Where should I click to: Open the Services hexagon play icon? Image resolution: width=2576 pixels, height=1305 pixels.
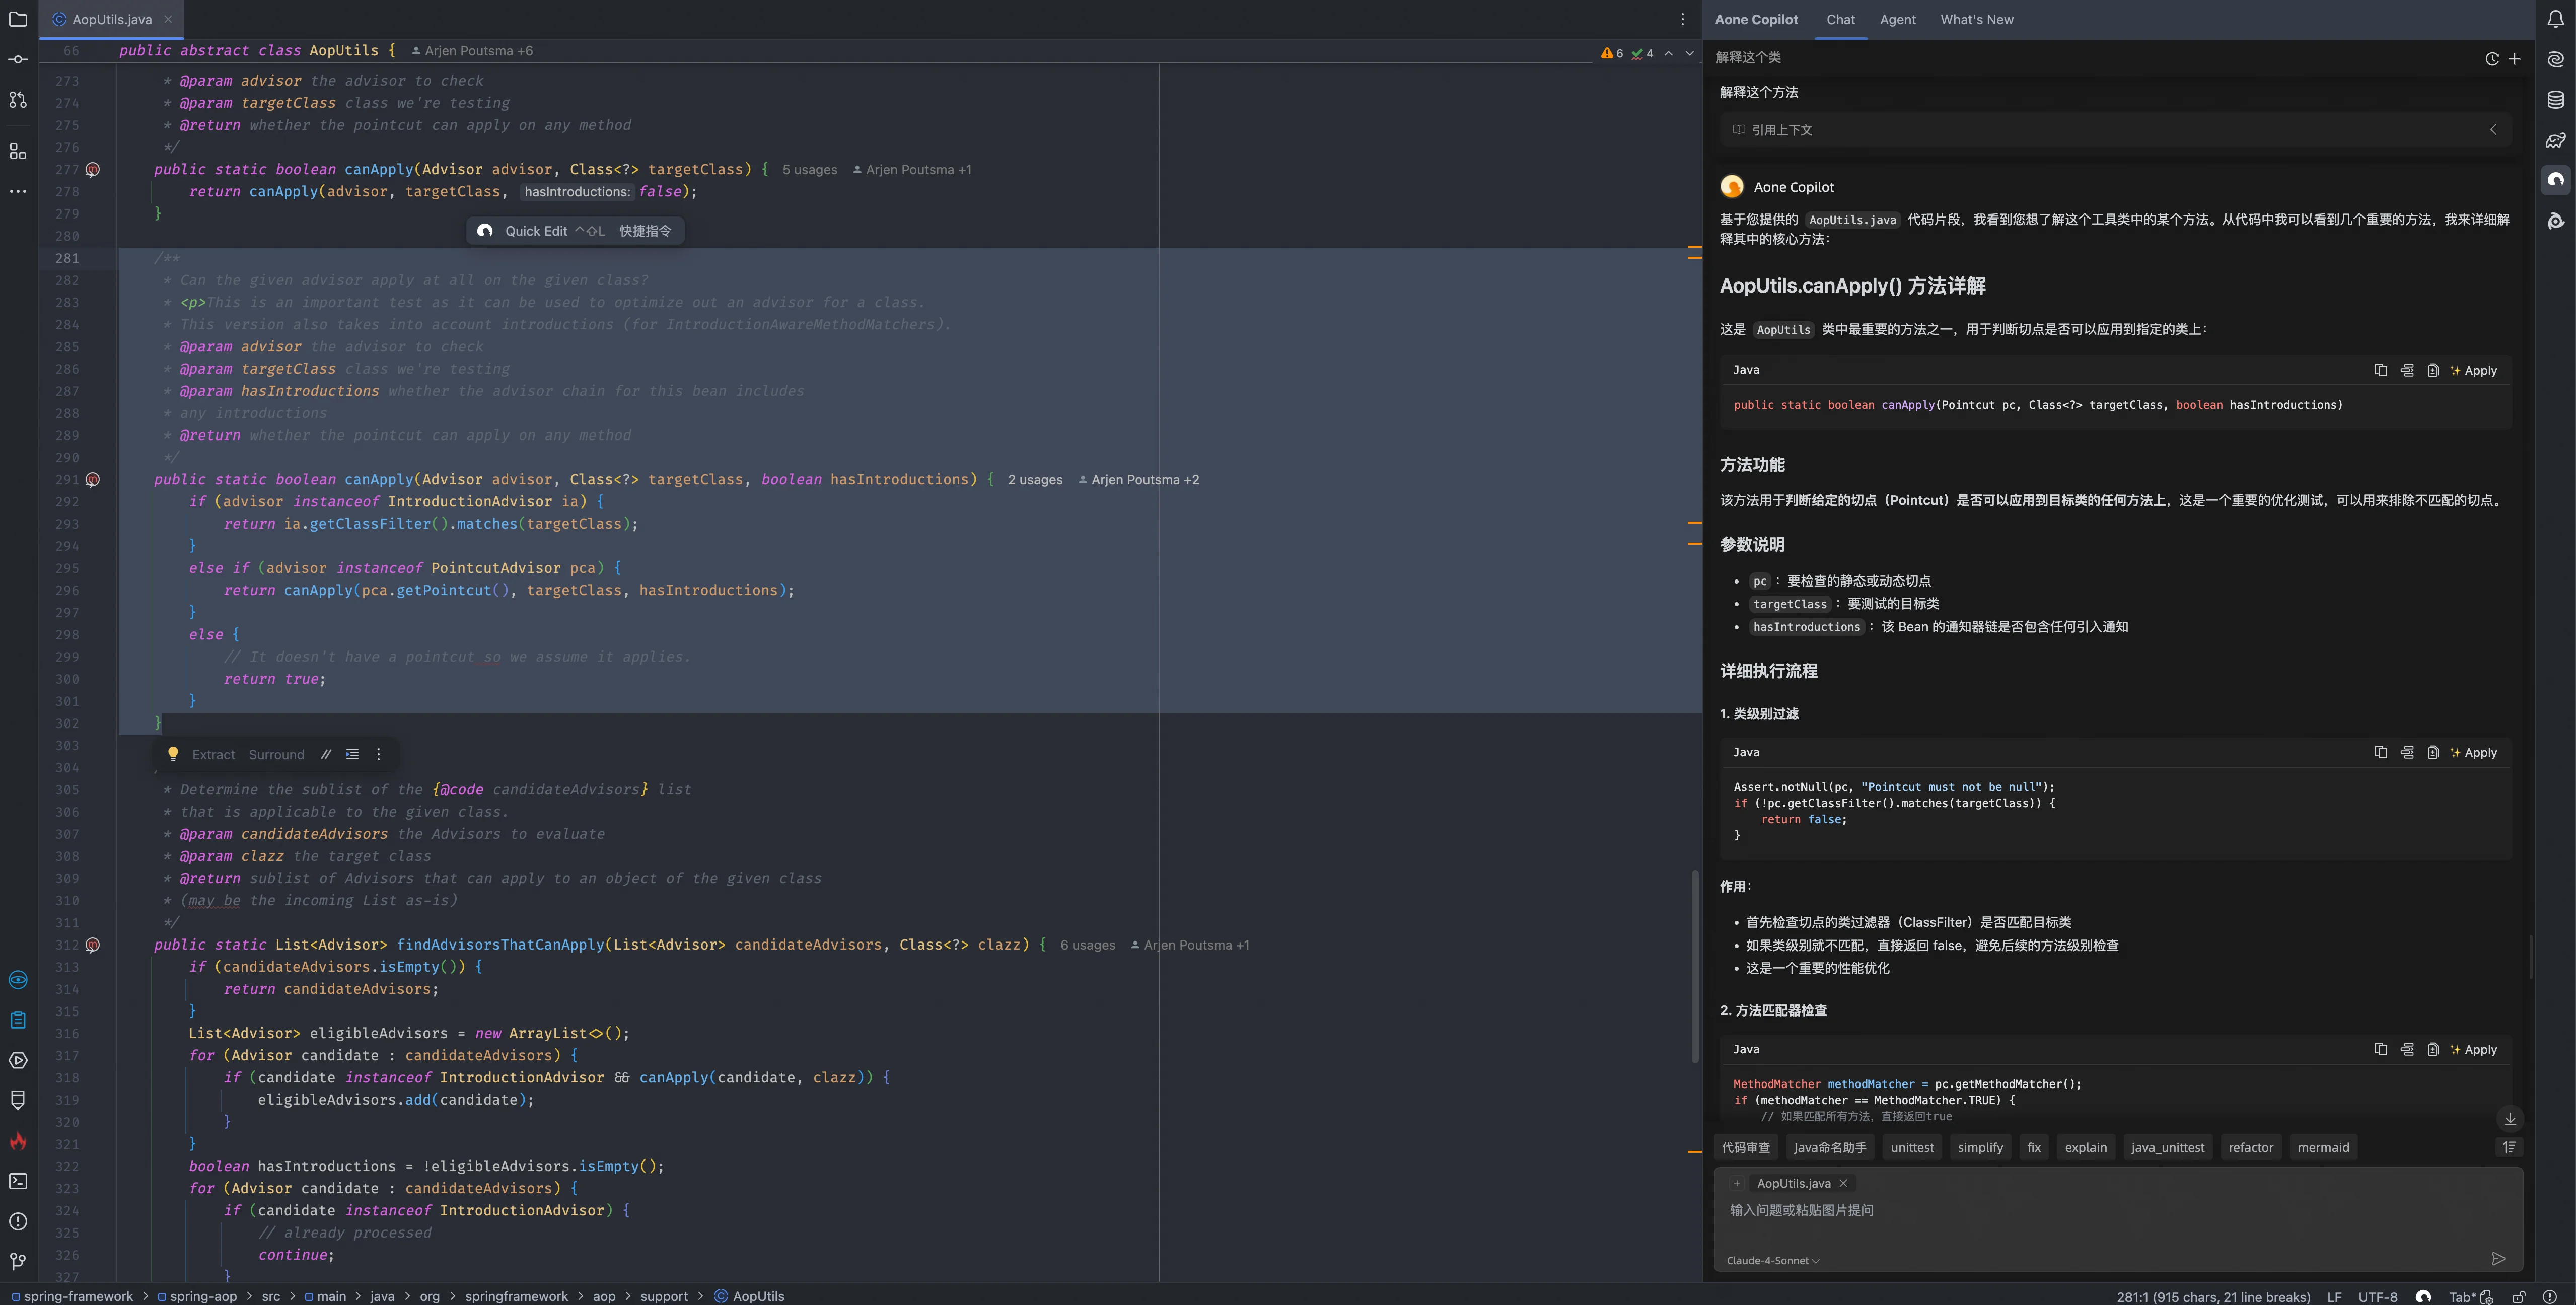point(18,1060)
